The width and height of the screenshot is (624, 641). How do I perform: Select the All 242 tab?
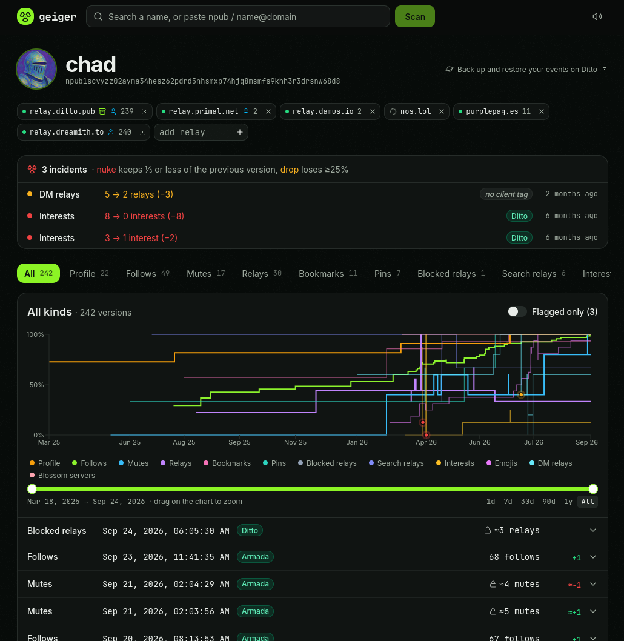pyautogui.click(x=38, y=273)
